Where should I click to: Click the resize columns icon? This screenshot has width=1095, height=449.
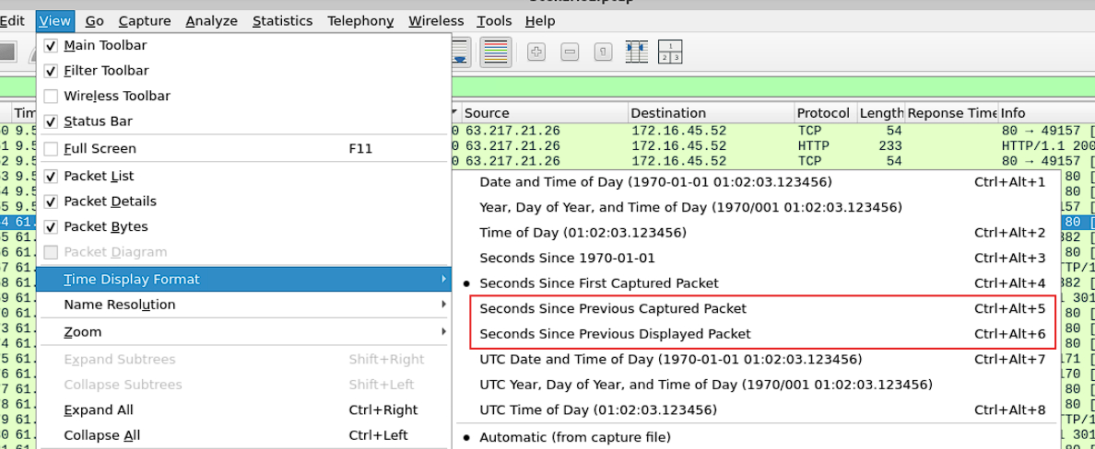[637, 52]
